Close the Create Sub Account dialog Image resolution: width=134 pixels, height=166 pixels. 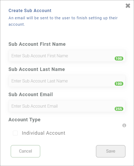pos(128,6)
